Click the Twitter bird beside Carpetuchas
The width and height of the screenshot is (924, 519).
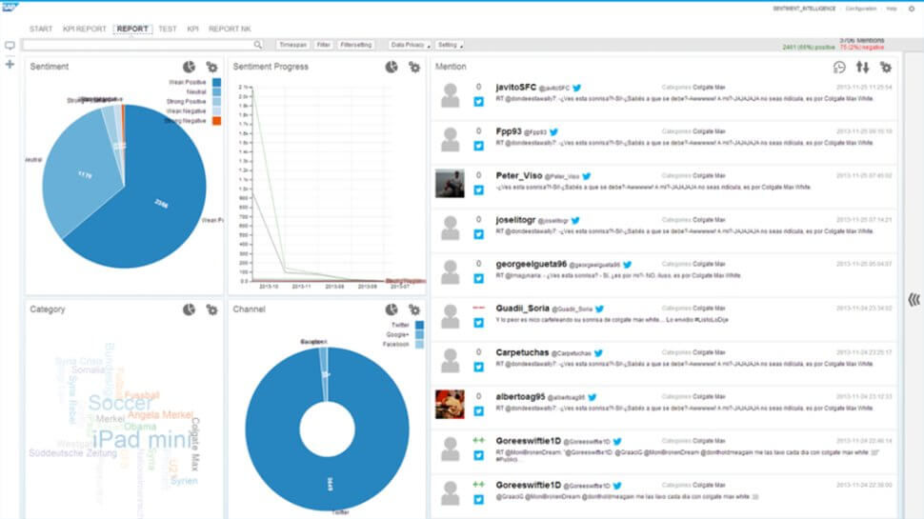click(x=598, y=353)
